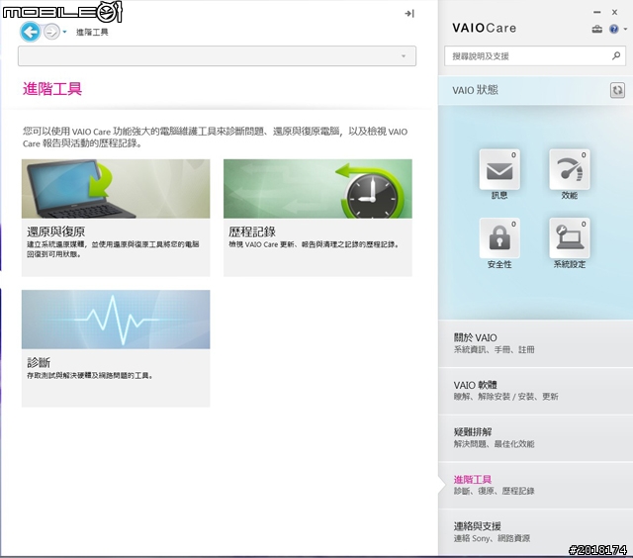
Task: Refresh the VAIO 狀態 status
Action: click(617, 90)
